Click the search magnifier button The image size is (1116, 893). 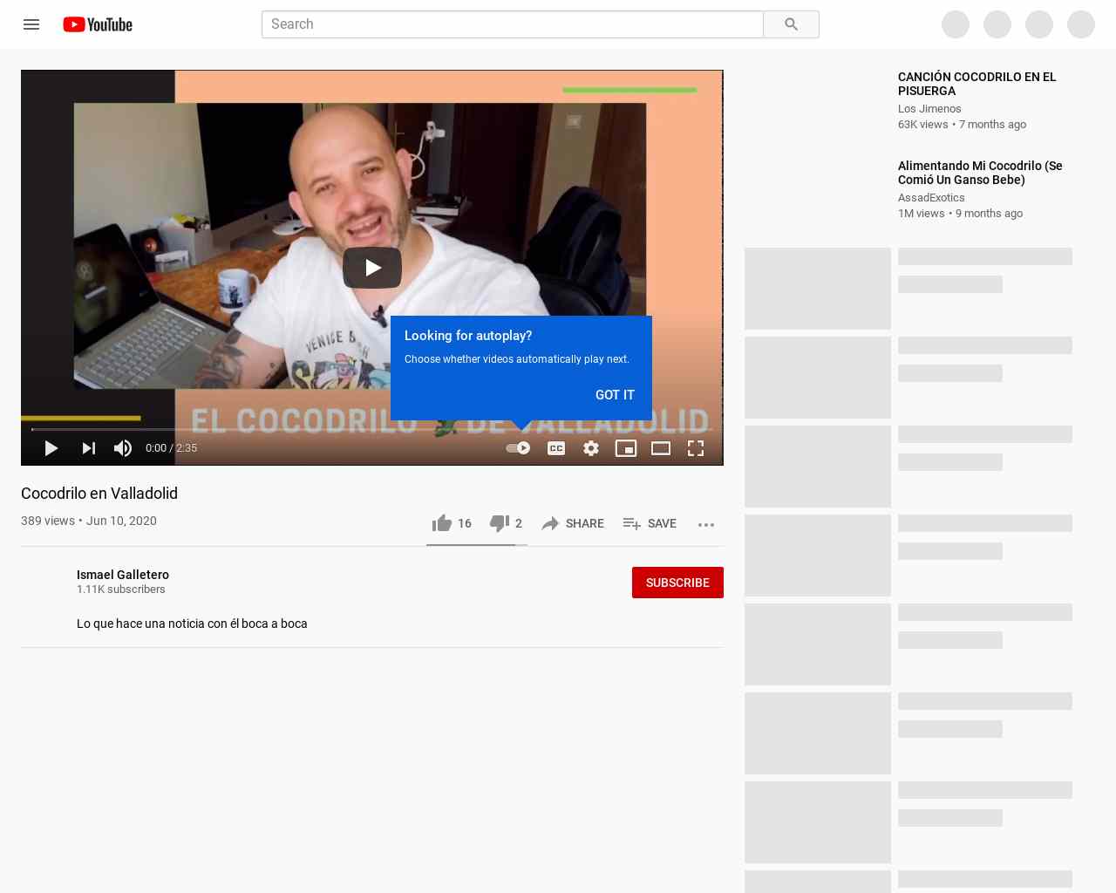(x=791, y=24)
